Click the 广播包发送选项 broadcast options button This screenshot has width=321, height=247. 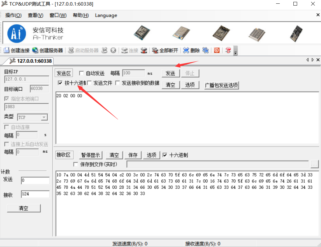point(221,85)
